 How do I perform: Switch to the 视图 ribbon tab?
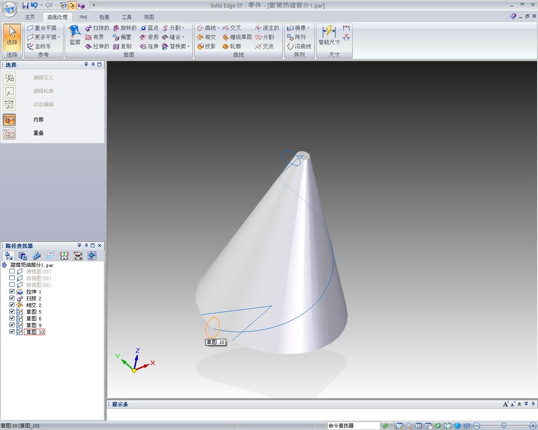[x=149, y=17]
